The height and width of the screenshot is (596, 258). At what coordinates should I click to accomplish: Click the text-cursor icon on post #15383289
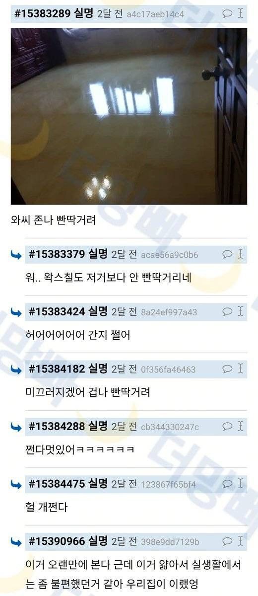click(241, 14)
